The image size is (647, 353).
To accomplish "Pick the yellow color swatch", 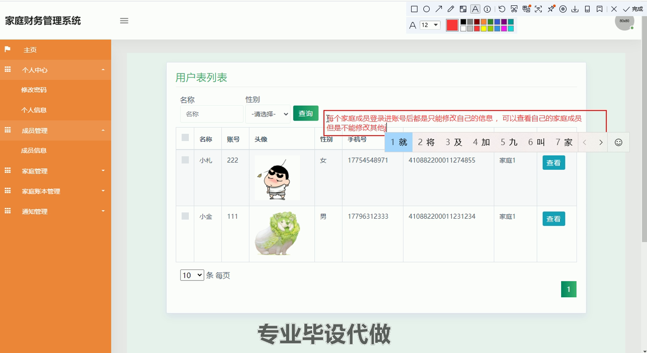I will click(x=484, y=29).
